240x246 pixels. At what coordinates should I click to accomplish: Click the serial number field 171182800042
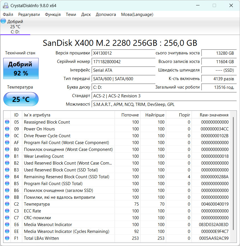click(x=123, y=62)
